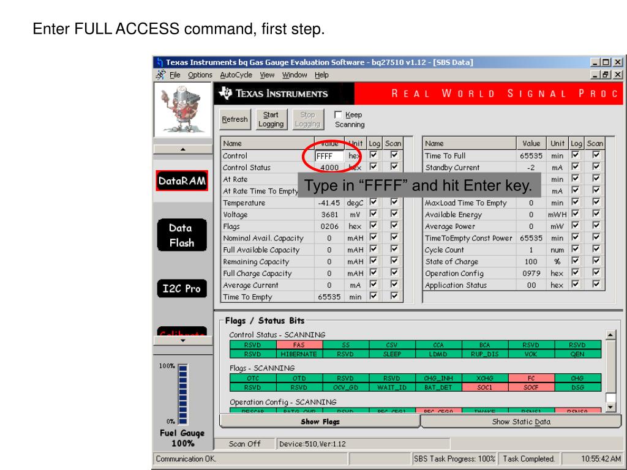Open the Options menu

coord(200,75)
